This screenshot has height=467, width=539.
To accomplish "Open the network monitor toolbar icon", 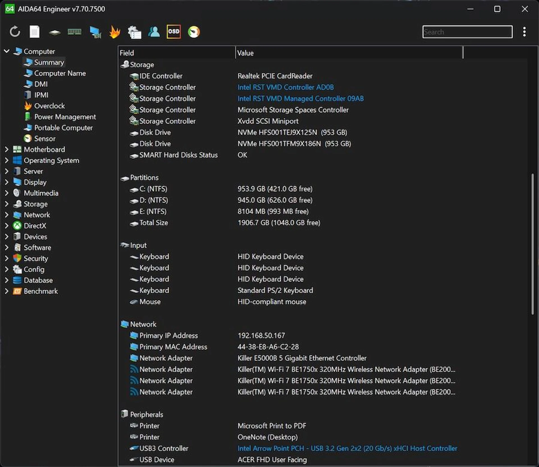I will pos(95,32).
